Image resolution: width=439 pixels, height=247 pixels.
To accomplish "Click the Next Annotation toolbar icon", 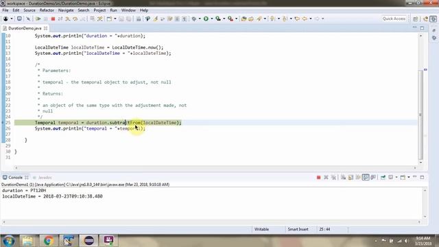I will click(x=272, y=19).
